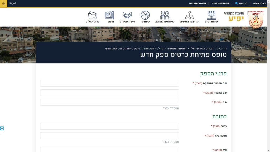
Task: Switch language to العربية
Action: click(x=13, y=3)
